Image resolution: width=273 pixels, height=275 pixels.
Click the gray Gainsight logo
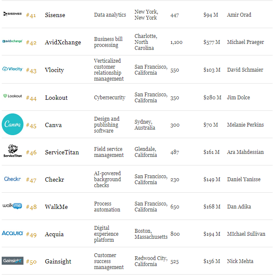[12, 261]
